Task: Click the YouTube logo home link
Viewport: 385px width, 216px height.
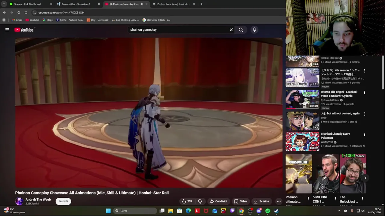Action: coord(24,30)
